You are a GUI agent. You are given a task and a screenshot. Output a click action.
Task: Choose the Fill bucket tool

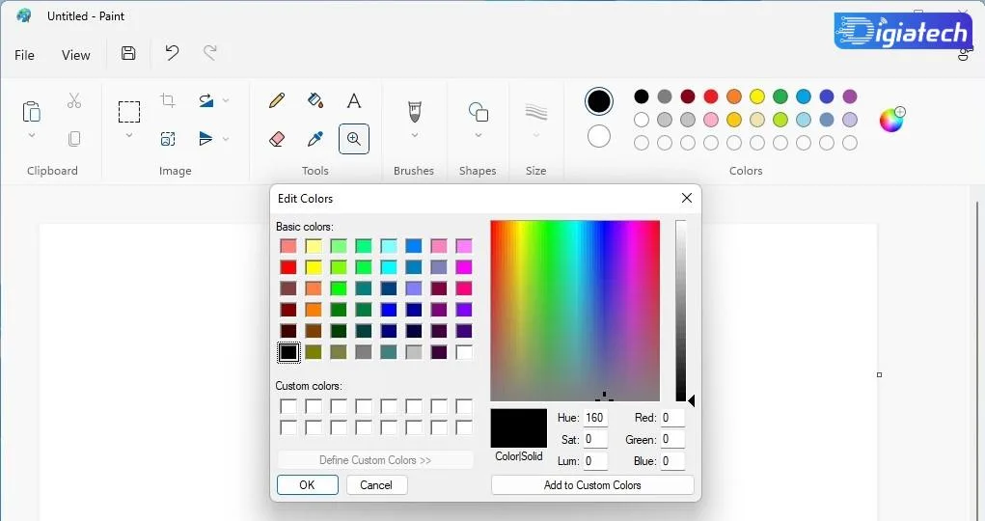coord(315,100)
